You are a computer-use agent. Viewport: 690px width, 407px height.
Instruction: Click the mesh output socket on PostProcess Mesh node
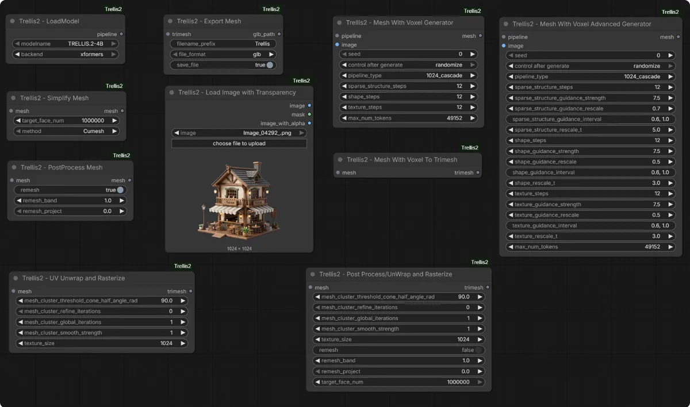pyautogui.click(x=129, y=181)
